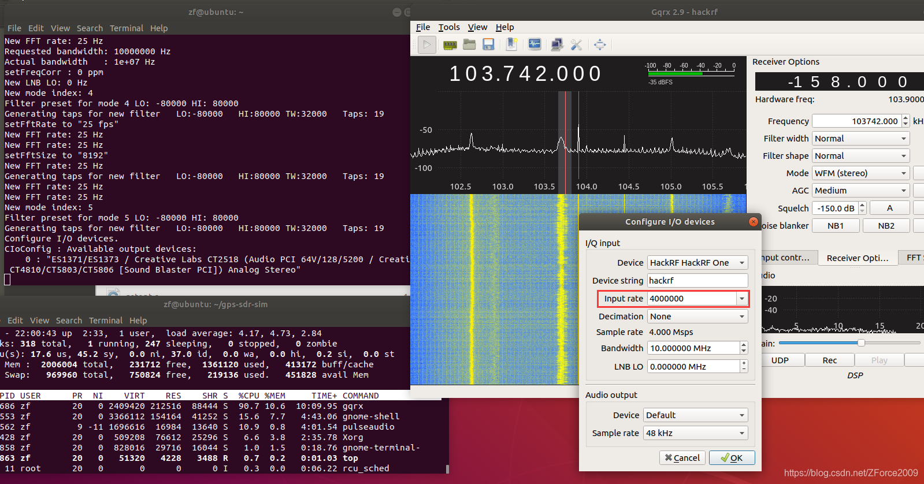This screenshot has height=484, width=924.
Task: Toggle the Rec audio recording button
Action: pyautogui.click(x=830, y=360)
